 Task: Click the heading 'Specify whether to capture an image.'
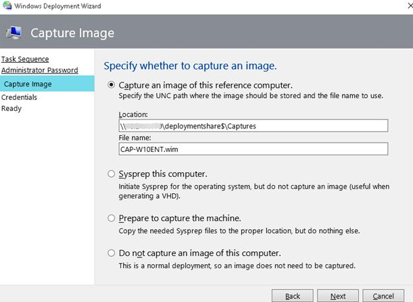coord(190,66)
